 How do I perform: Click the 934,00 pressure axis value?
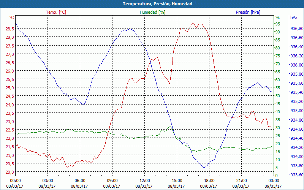[297, 156]
